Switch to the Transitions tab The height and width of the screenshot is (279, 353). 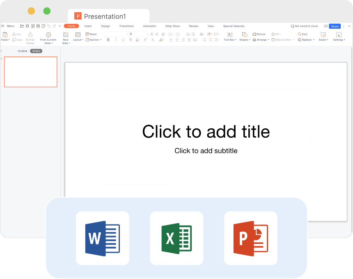pos(126,26)
